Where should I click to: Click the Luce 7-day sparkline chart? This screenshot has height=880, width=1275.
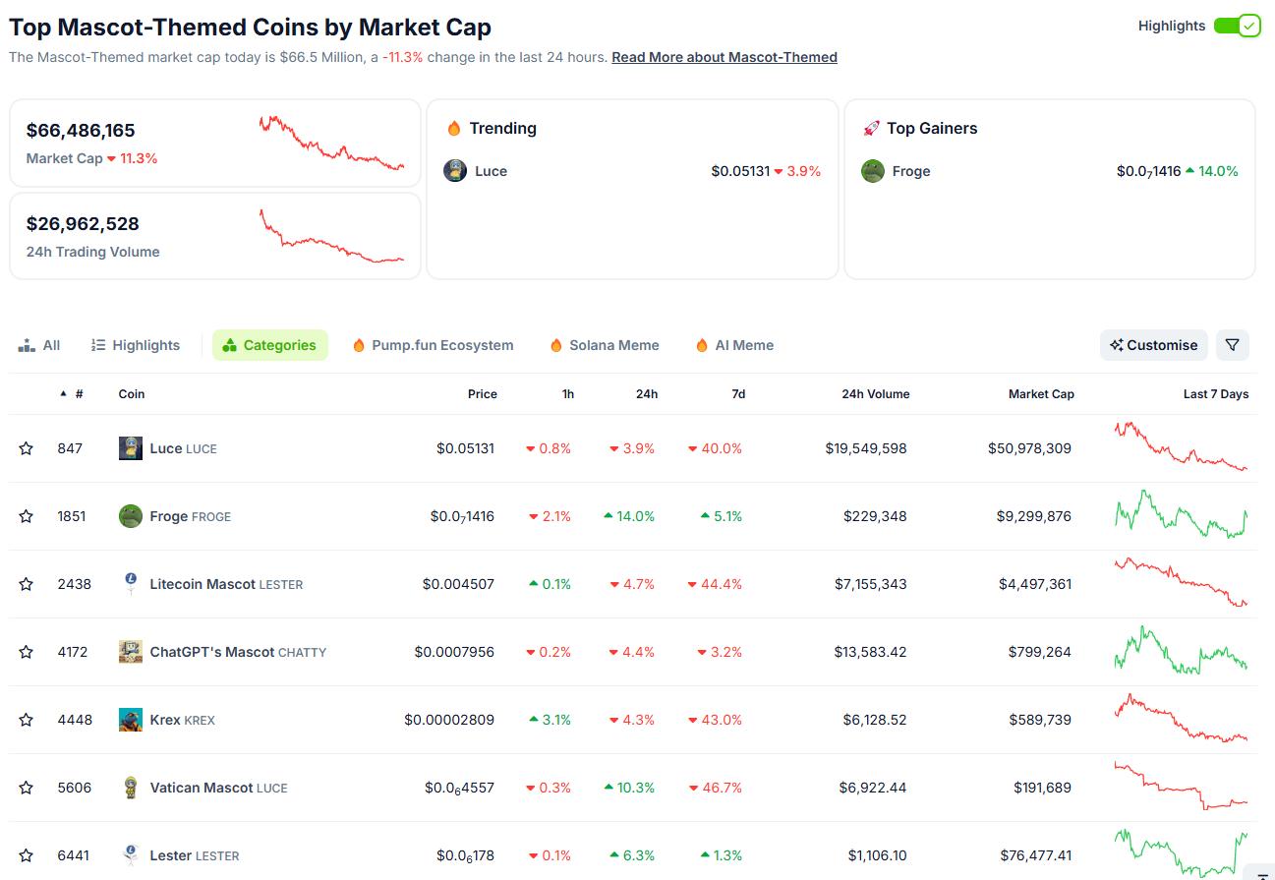click(1180, 447)
